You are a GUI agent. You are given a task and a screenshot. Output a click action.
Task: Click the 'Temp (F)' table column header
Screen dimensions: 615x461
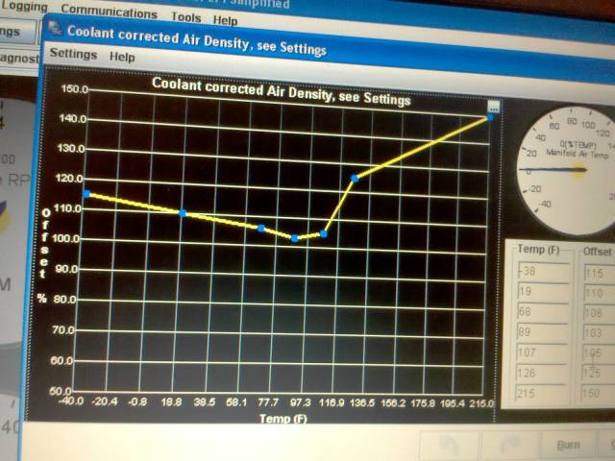[538, 250]
